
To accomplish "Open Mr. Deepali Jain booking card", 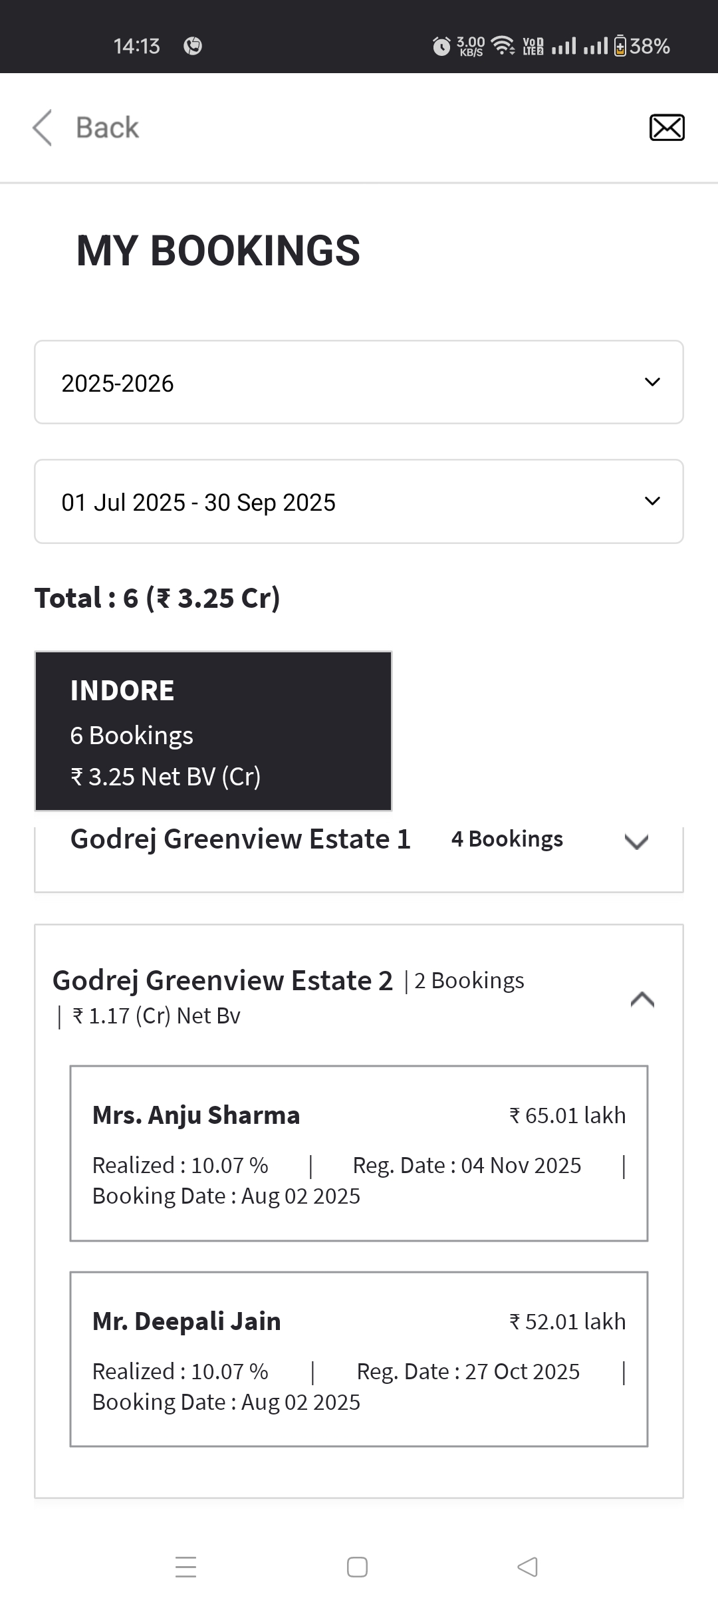I will point(359,1359).
